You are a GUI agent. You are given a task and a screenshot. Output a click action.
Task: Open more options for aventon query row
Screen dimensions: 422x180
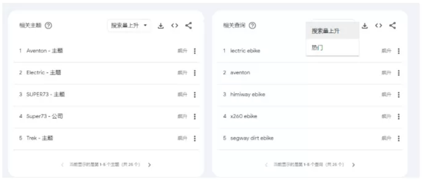399,73
